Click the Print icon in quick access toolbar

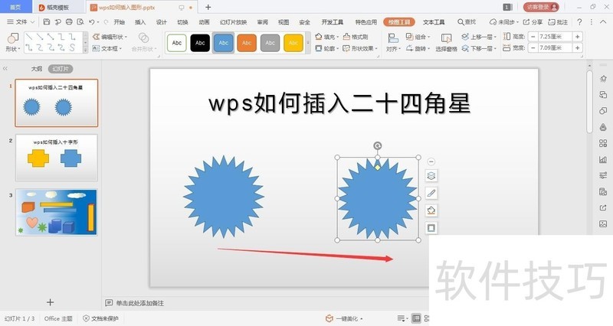69,22
